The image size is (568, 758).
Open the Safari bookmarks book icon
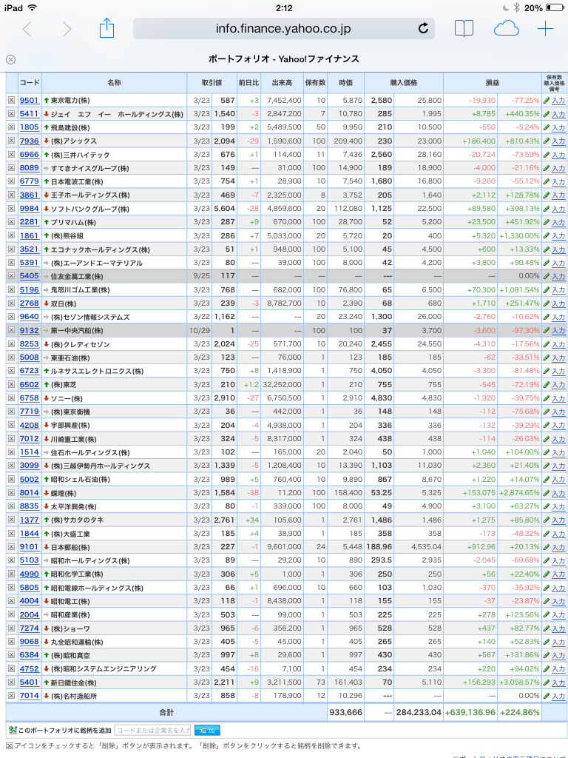click(464, 29)
